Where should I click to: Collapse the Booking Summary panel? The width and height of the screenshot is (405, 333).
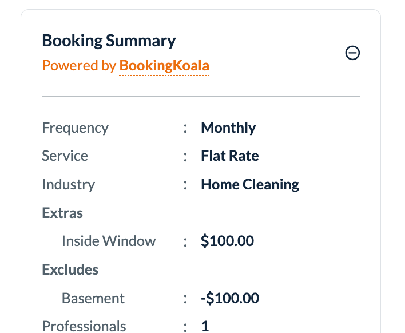click(x=353, y=53)
